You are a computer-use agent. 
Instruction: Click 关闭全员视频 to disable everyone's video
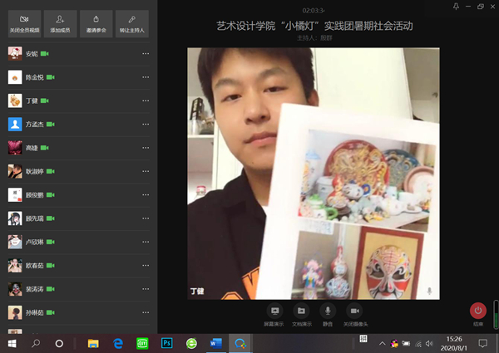(23, 23)
